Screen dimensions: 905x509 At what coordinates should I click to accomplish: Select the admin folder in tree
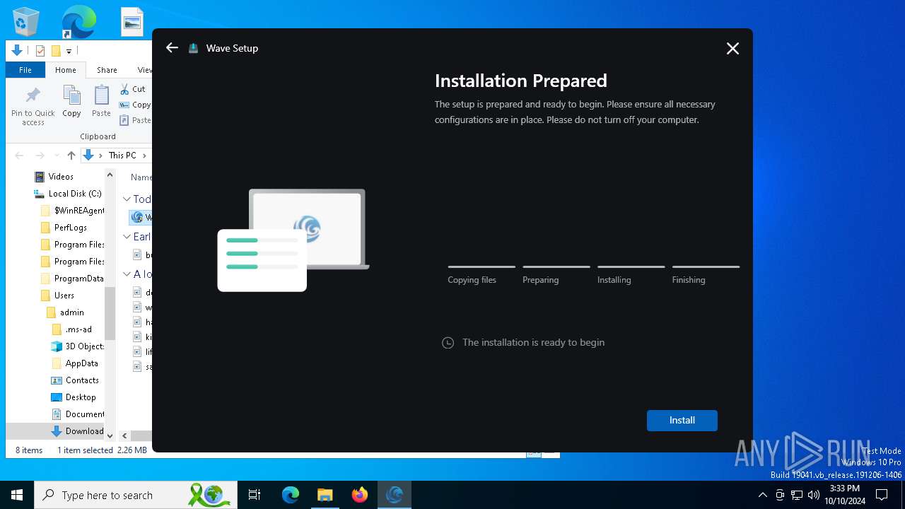[x=65, y=312]
